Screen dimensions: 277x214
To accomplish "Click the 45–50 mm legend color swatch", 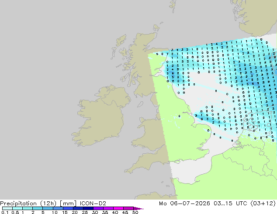I will click(x=128, y=208).
